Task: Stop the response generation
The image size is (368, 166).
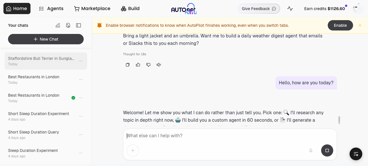Action: (x=327, y=150)
